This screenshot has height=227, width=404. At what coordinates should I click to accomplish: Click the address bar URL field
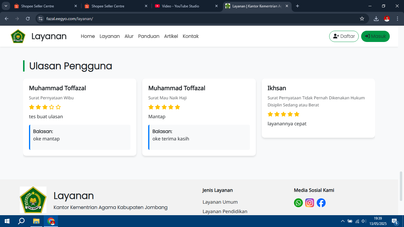pos(177,19)
